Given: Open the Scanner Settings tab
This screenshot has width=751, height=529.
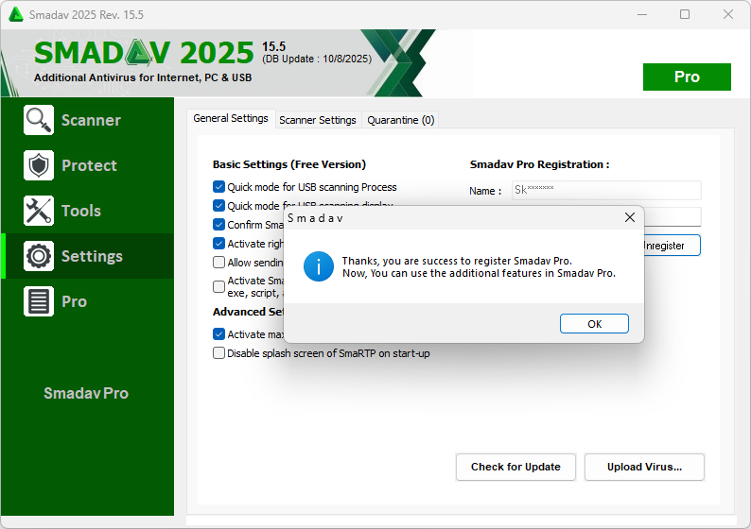Looking at the screenshot, I should (x=318, y=120).
